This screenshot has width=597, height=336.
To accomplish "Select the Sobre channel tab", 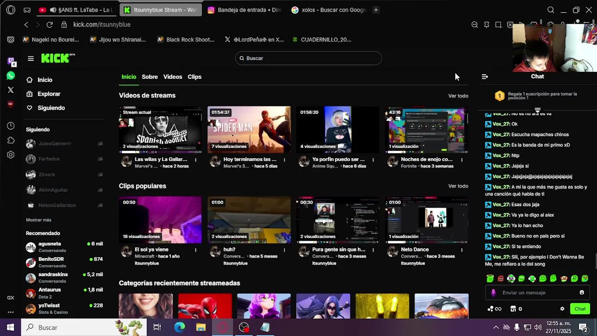I will coord(150,77).
